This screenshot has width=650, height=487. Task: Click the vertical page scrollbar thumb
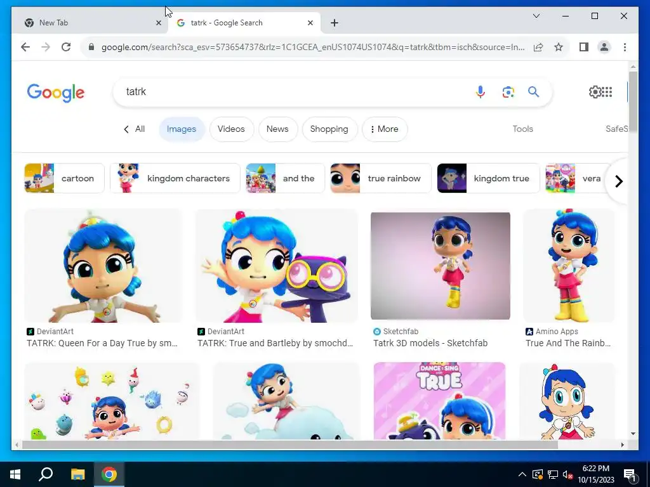tap(633, 101)
